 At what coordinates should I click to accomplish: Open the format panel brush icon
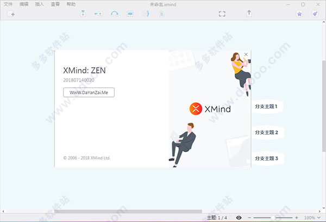coord(315,14)
